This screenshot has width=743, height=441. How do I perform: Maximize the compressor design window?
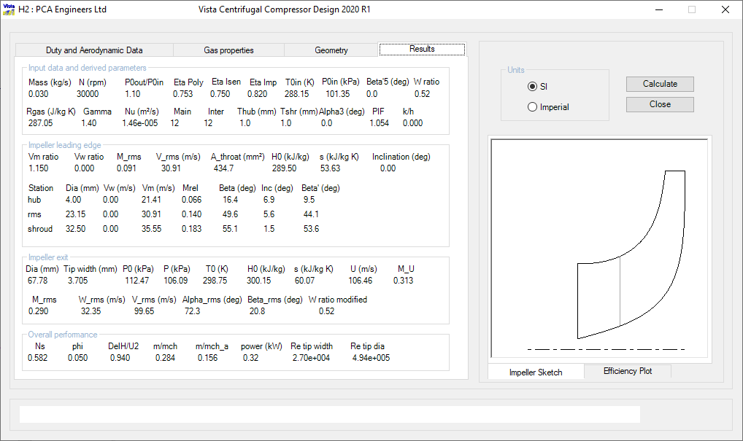(x=691, y=9)
